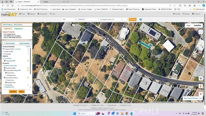Open Reports navigation item
This screenshot has width=206, height=116.
tap(31, 14)
